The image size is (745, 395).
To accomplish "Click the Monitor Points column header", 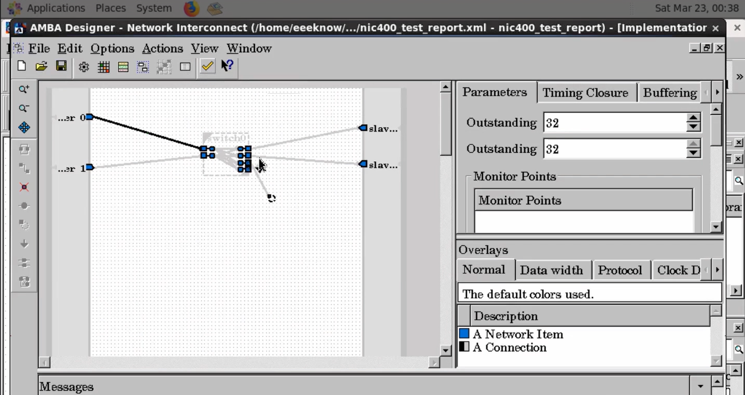I will click(x=583, y=200).
